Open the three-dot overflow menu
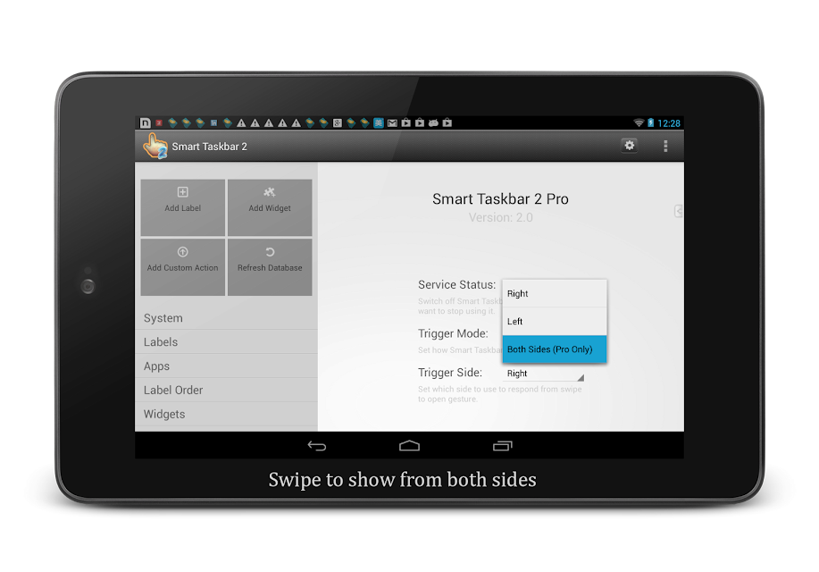The image size is (819, 572). (x=665, y=146)
